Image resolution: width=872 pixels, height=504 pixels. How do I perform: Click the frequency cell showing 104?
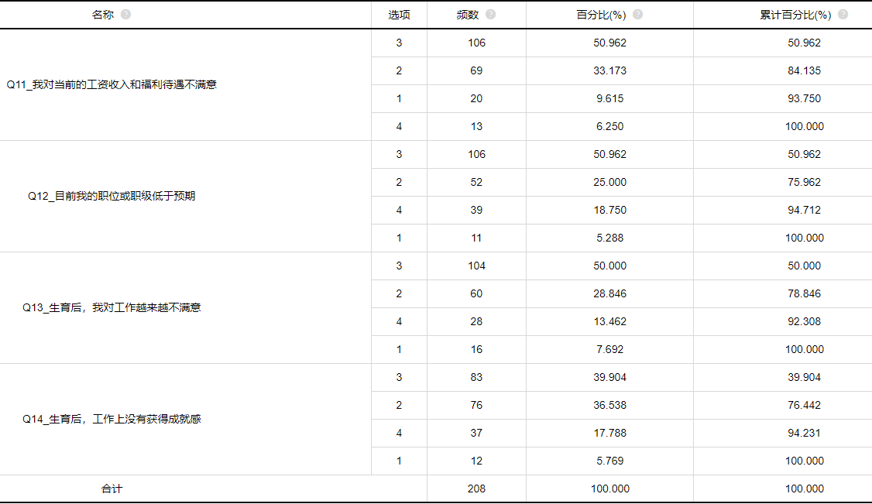476,266
